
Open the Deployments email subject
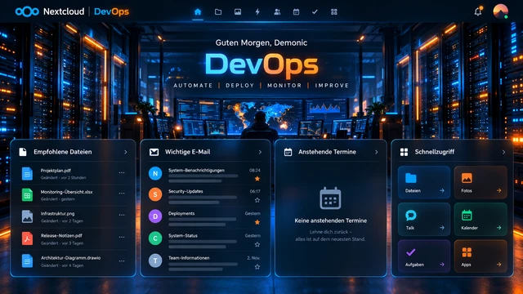181,213
